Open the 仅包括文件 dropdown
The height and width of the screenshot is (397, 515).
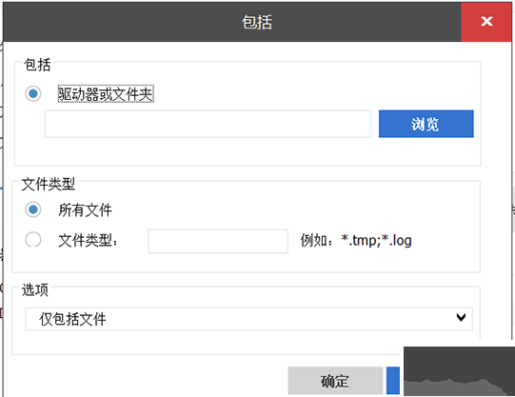[248, 319]
